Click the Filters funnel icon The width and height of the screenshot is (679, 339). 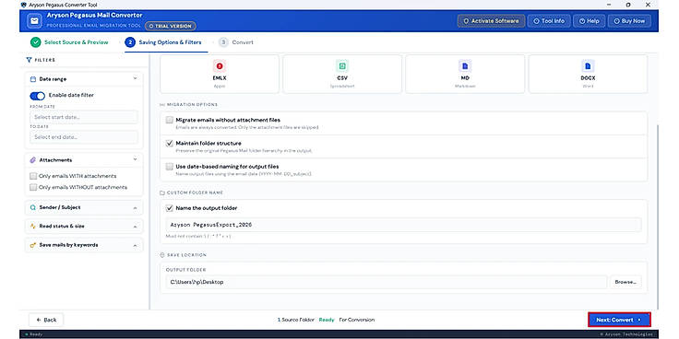(29, 60)
